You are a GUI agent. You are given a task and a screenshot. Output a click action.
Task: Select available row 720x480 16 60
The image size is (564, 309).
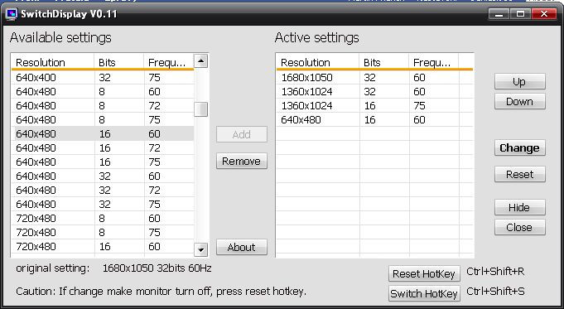coord(103,246)
